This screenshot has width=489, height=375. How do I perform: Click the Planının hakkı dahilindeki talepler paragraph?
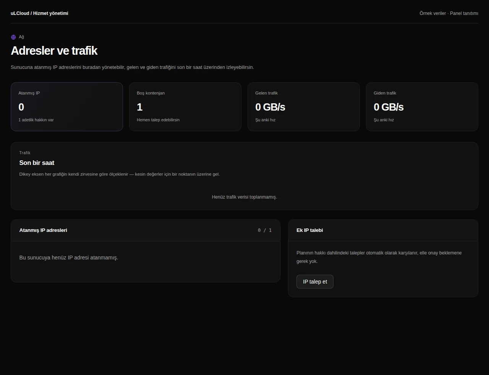(379, 257)
